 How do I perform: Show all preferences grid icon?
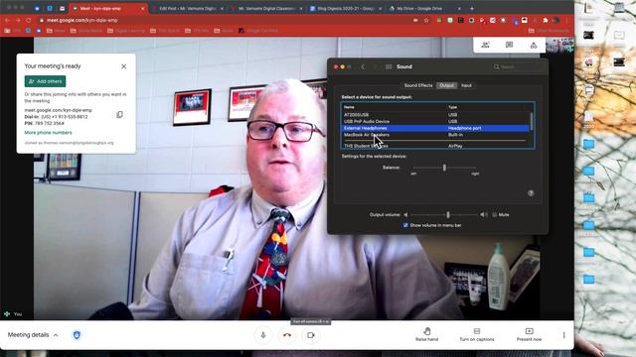[389, 66]
